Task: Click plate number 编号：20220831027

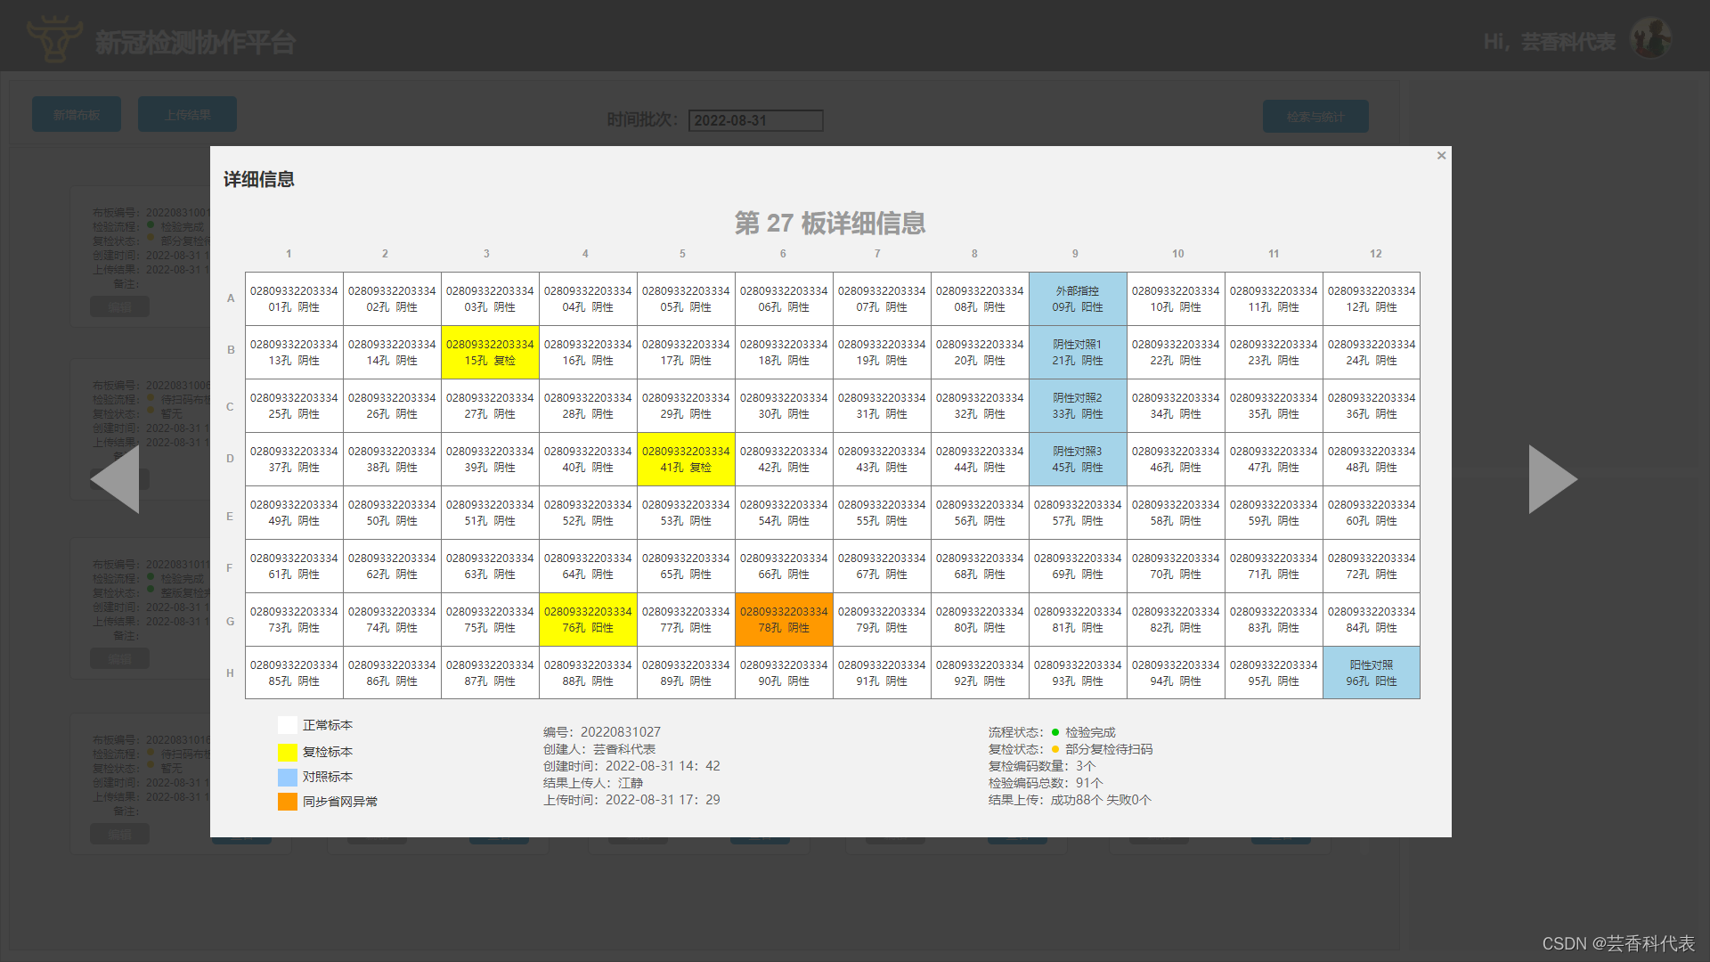Action: (x=602, y=732)
